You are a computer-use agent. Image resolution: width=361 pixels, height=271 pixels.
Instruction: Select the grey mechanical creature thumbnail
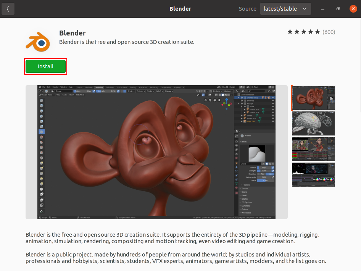313,123
